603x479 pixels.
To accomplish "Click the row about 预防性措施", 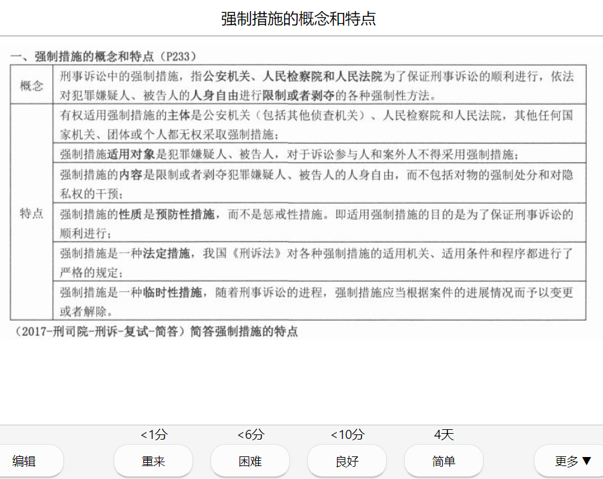I will tap(319, 223).
